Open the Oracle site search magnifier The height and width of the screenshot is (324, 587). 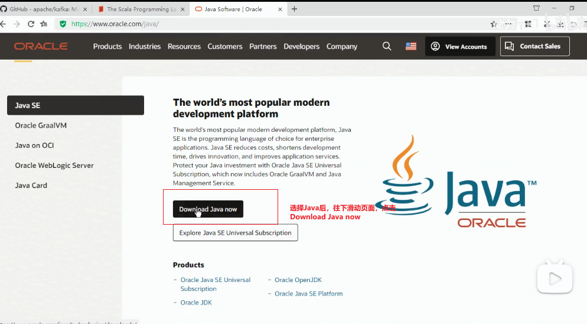tap(387, 46)
